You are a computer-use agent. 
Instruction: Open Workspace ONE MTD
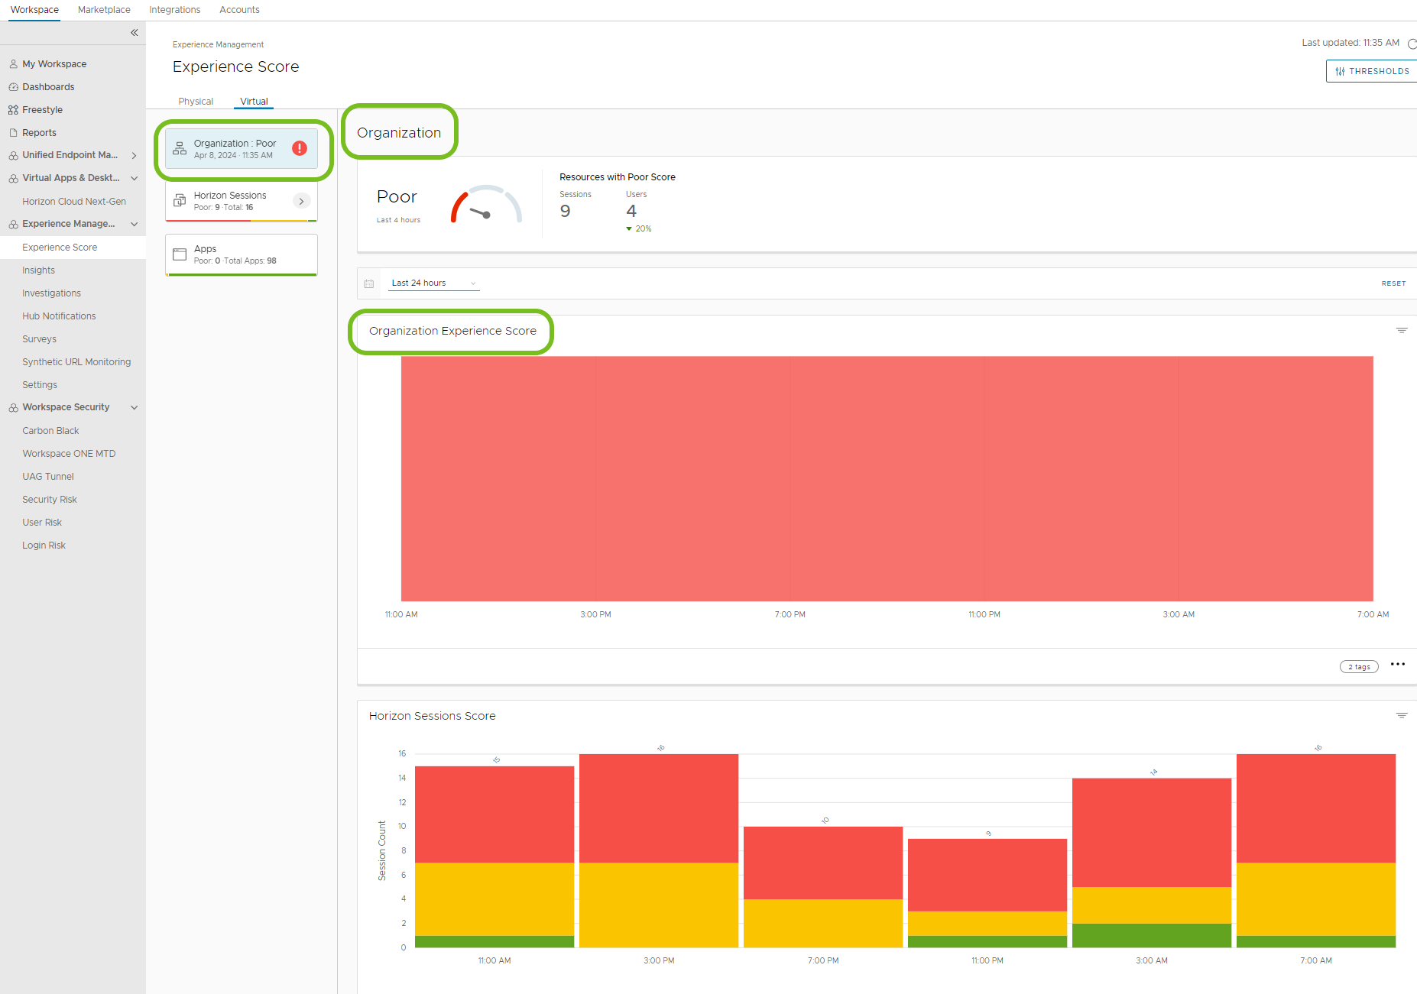coord(69,454)
